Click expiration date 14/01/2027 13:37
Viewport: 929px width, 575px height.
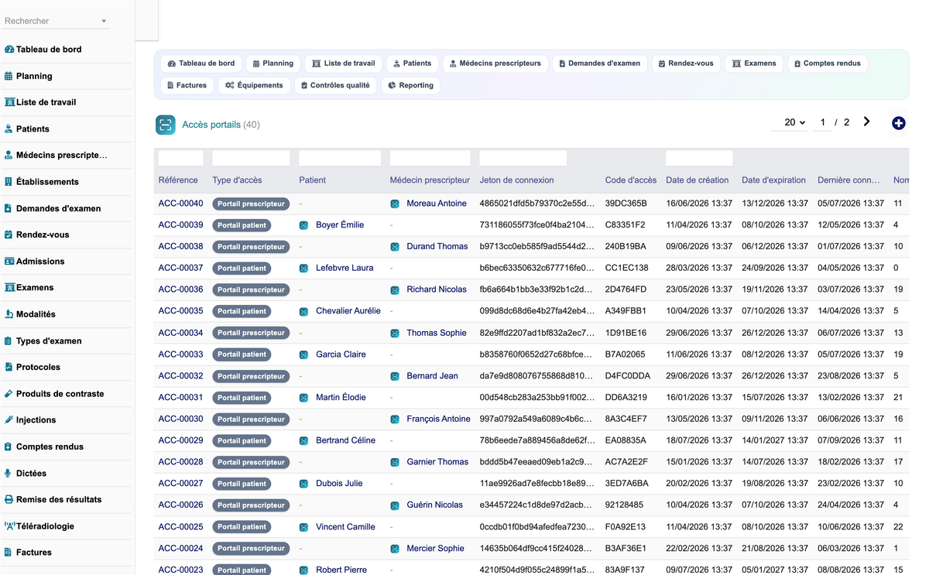[775, 440]
